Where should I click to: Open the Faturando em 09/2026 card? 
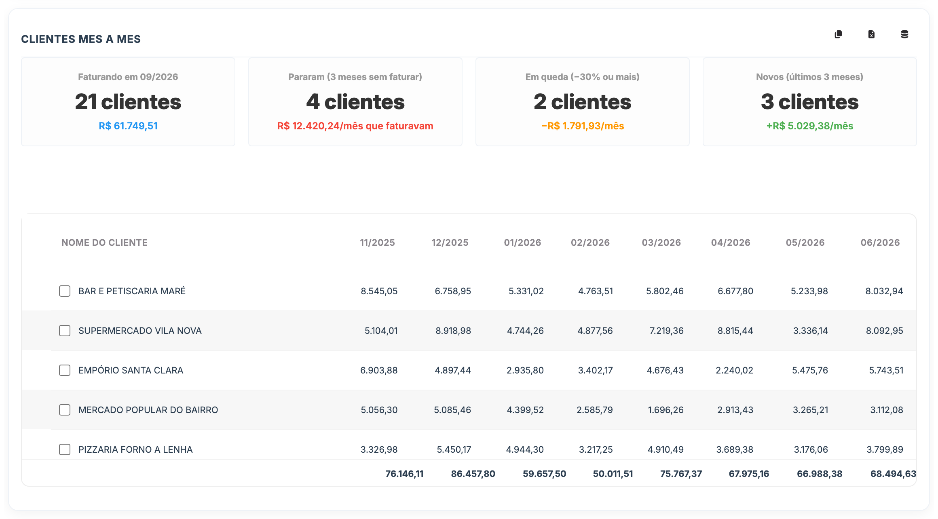[128, 102]
